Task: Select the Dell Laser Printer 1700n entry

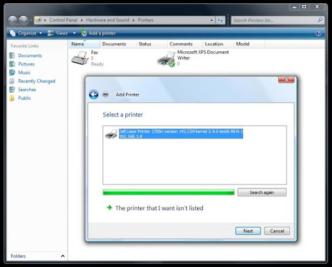Action: coord(181,133)
